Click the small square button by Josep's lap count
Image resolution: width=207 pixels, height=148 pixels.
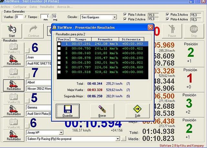pos(27,126)
